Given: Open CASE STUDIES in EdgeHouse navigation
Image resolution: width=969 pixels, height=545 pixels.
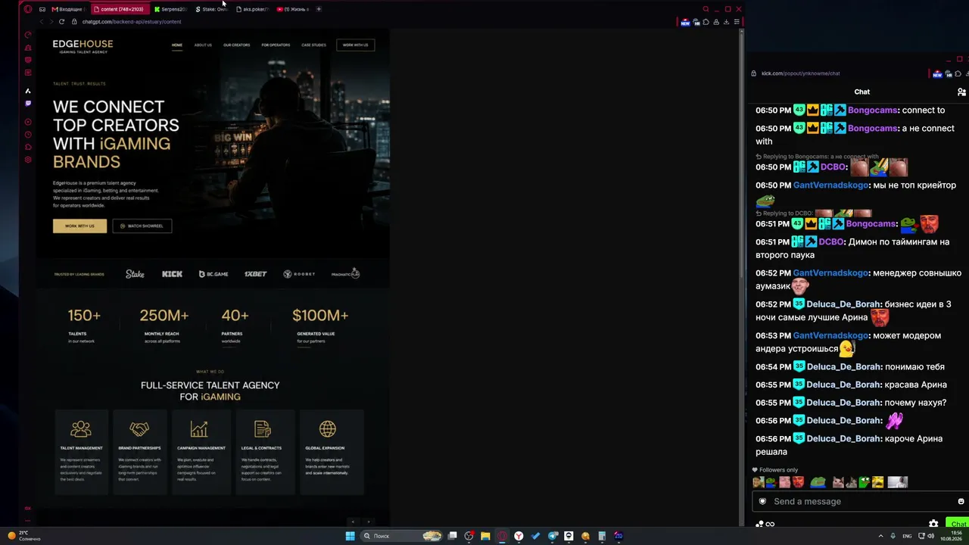Looking at the screenshot, I should 313,45.
